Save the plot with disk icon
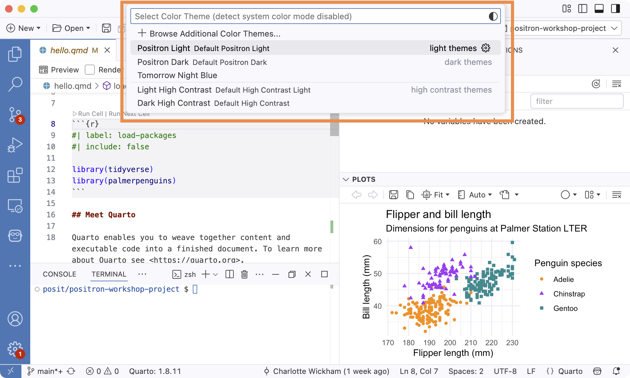The width and height of the screenshot is (630, 378). [393, 195]
